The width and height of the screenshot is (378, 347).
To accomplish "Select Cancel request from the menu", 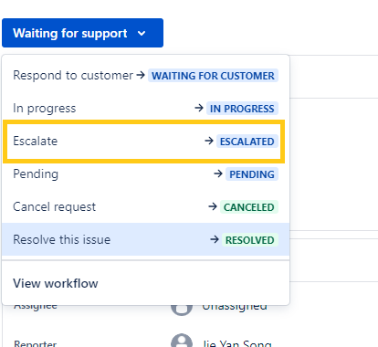I will pos(146,206).
